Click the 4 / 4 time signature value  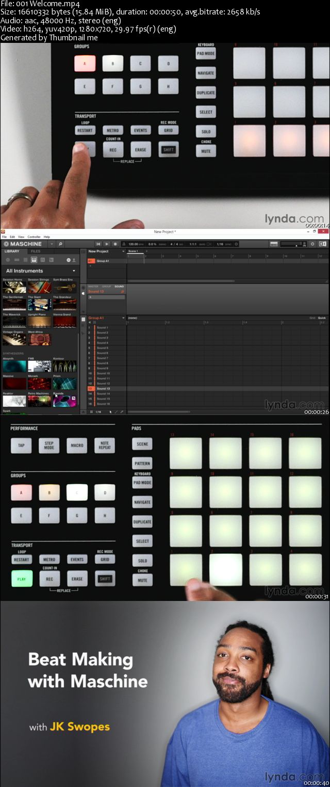175,244
